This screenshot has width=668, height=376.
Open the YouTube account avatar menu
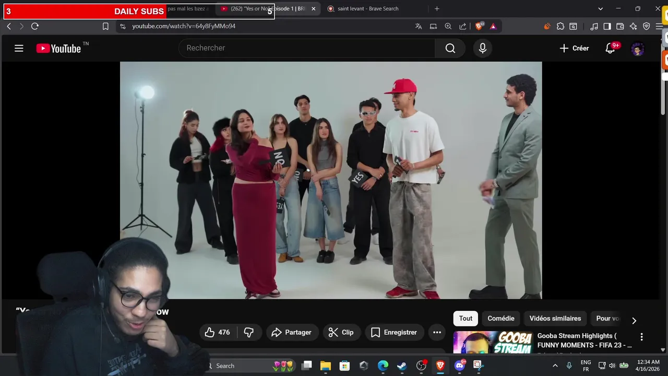(x=638, y=49)
